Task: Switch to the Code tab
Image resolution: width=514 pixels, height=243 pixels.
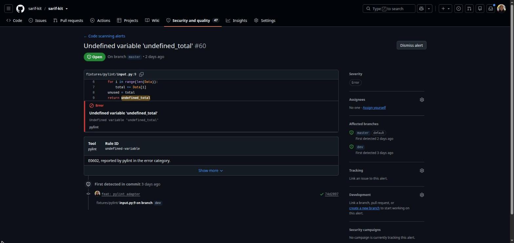Action: [x=14, y=20]
